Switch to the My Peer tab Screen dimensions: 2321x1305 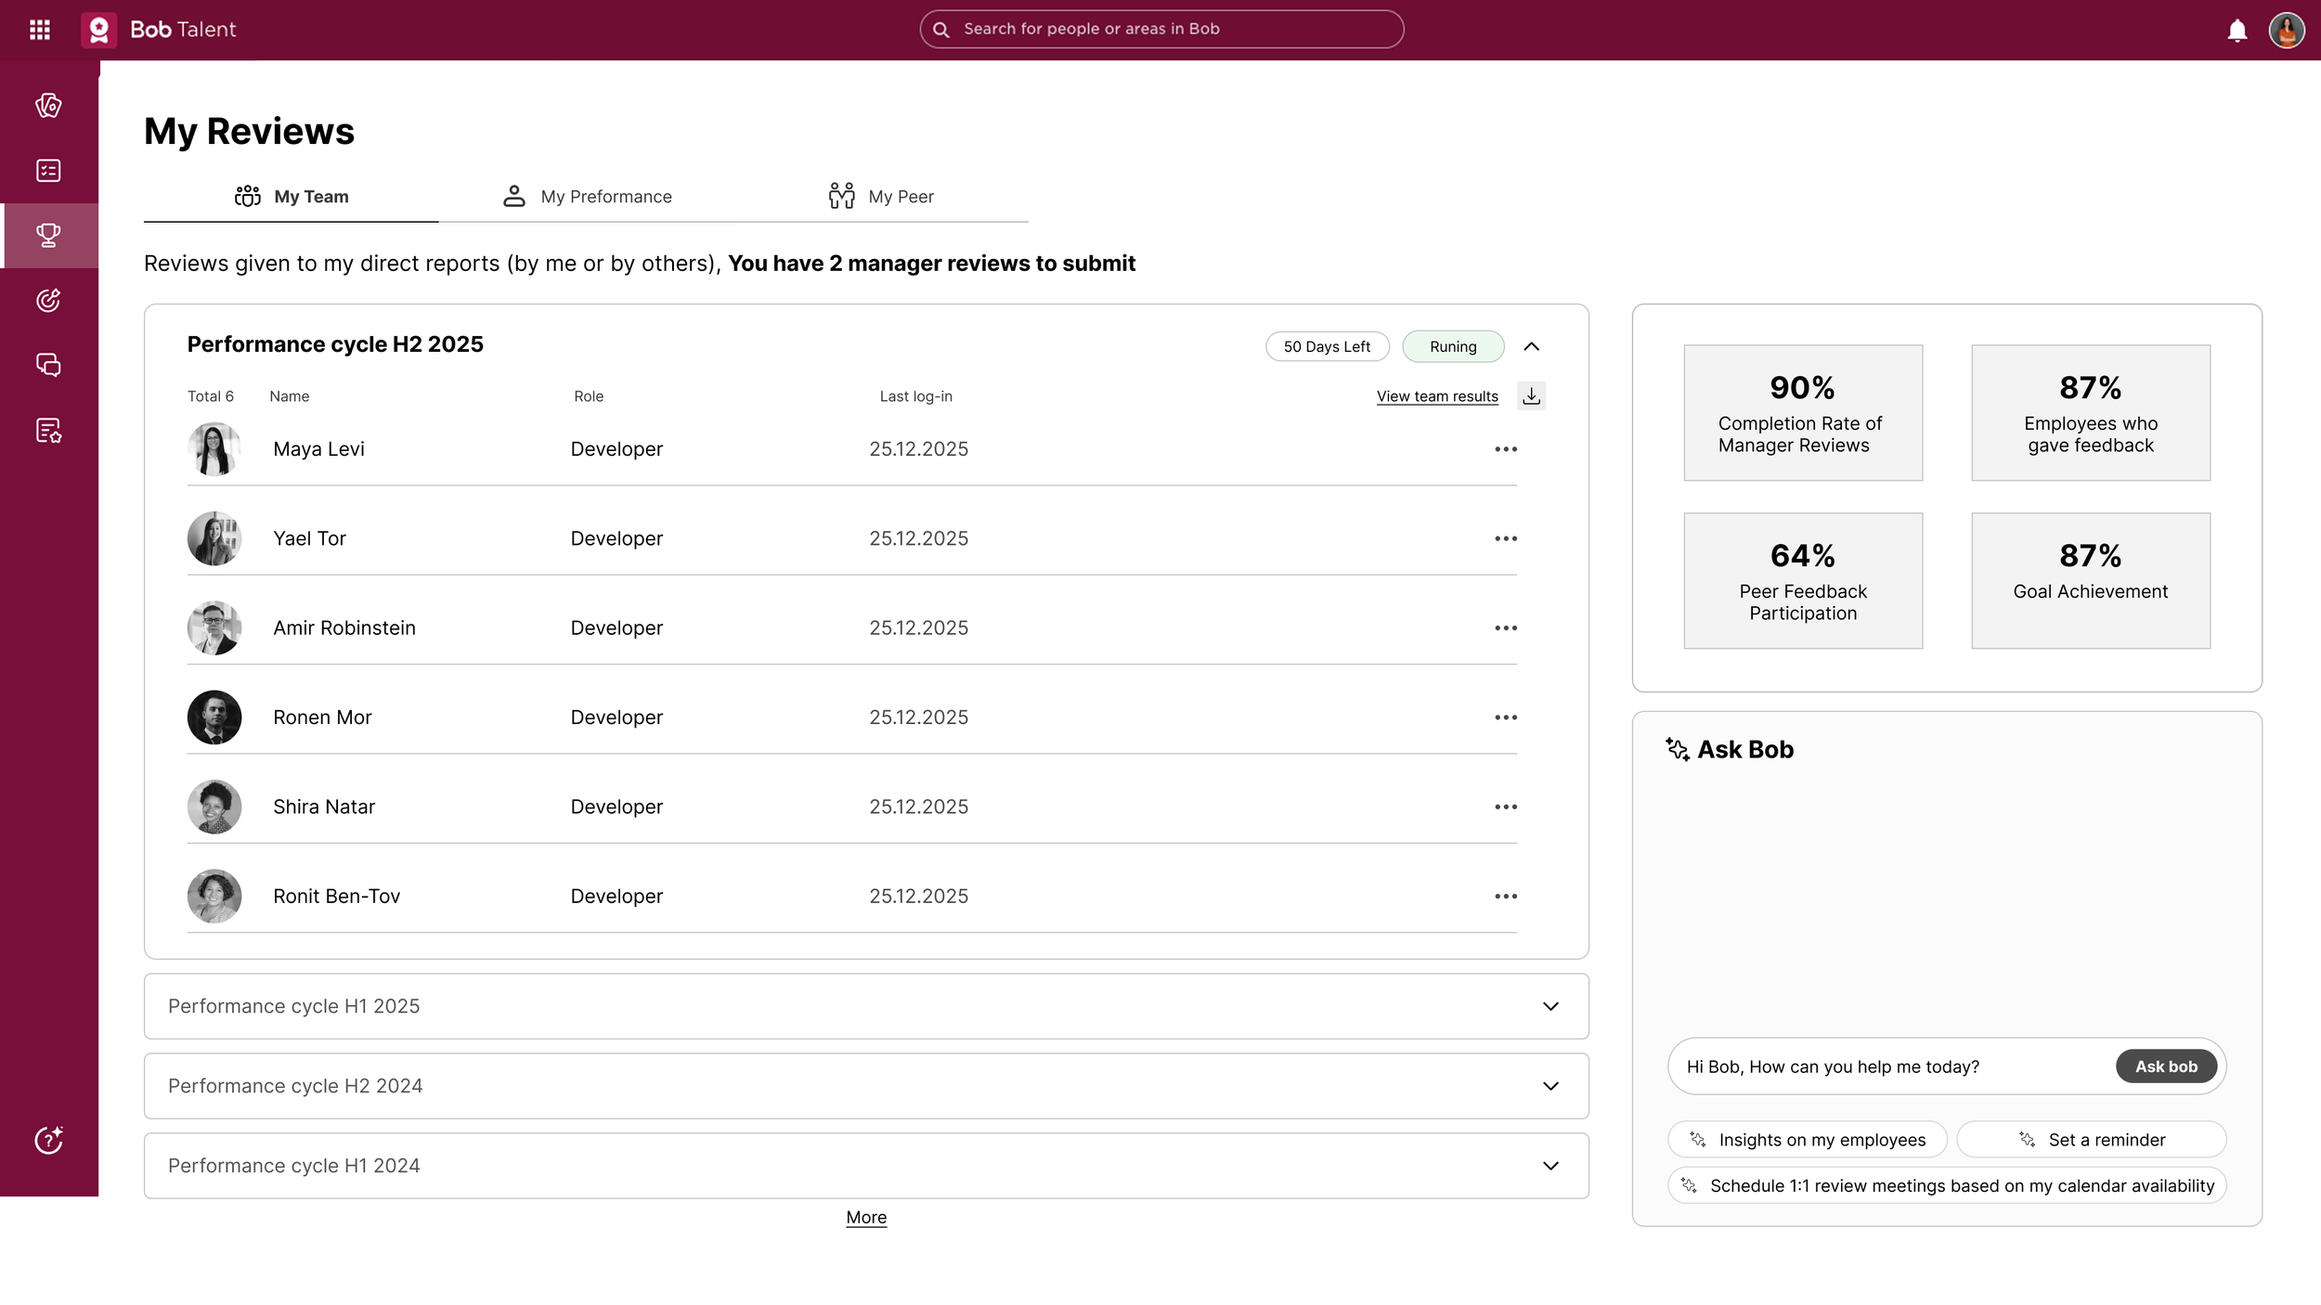coord(881,197)
